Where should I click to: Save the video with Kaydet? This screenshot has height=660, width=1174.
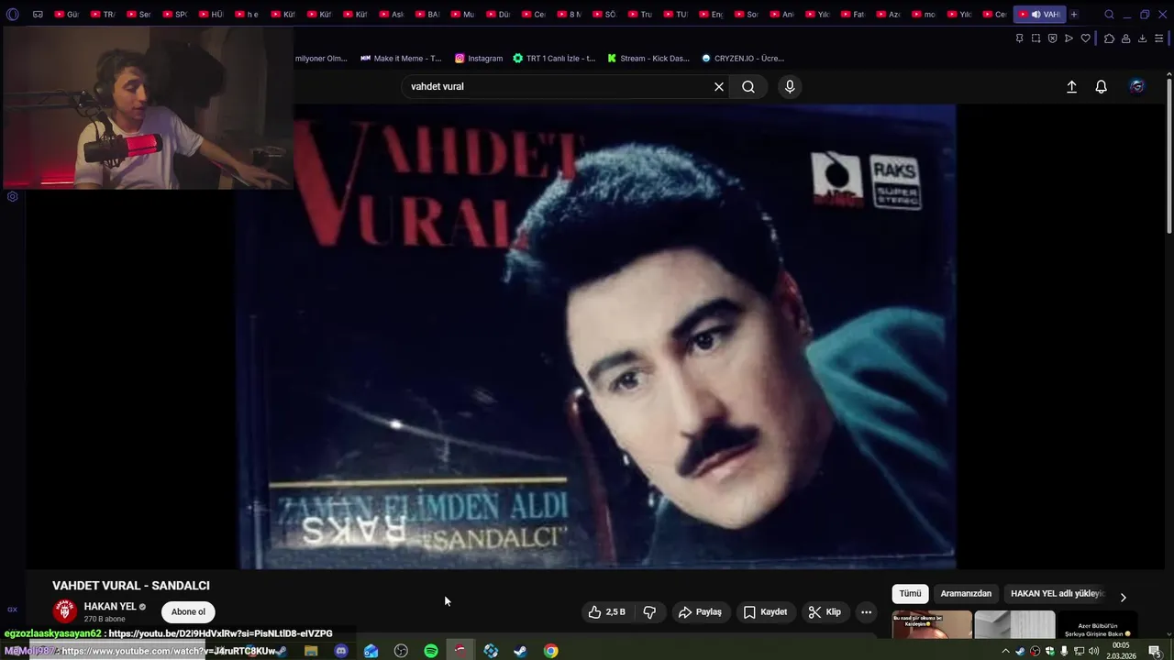[x=765, y=612]
